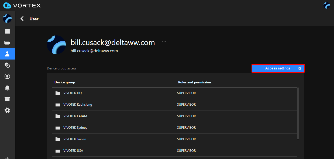This screenshot has height=159, width=334.
Task: Open the archive box icon in the sidebar
Action: (x=7, y=99)
